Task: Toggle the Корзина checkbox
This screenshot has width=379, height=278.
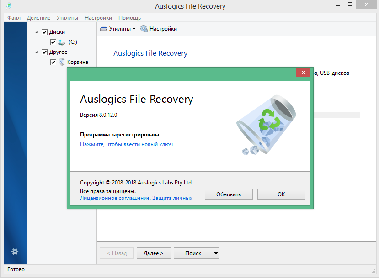Action: 53,62
